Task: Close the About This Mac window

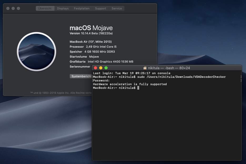Action: pos(8,8)
